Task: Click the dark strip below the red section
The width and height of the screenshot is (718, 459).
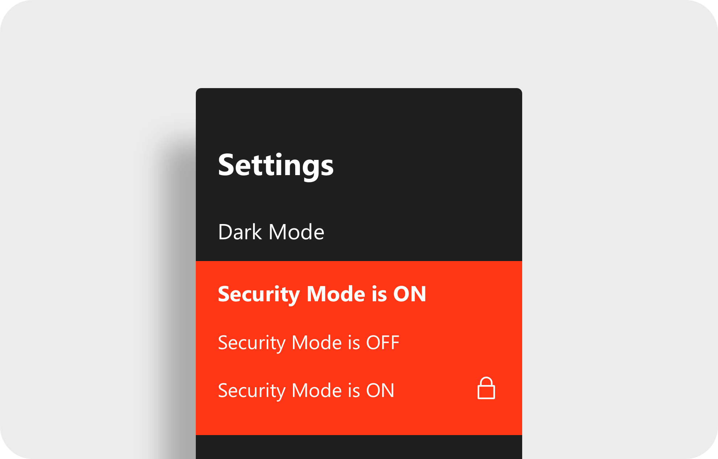Action: 359,447
